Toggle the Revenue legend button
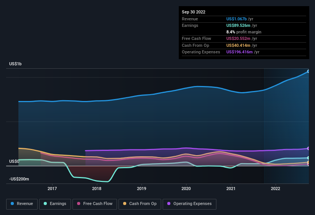 click(x=22, y=204)
